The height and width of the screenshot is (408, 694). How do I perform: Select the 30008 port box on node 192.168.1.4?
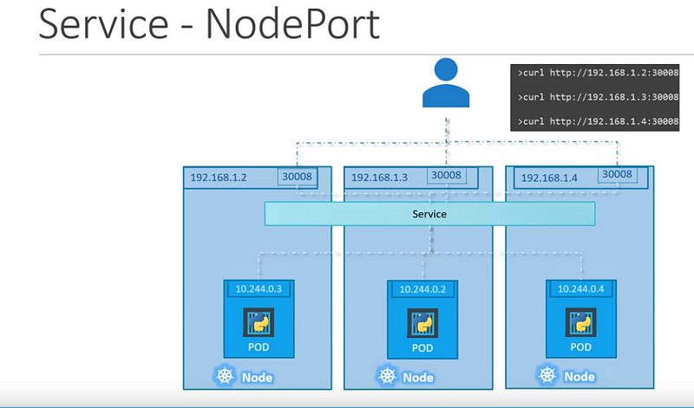[617, 174]
